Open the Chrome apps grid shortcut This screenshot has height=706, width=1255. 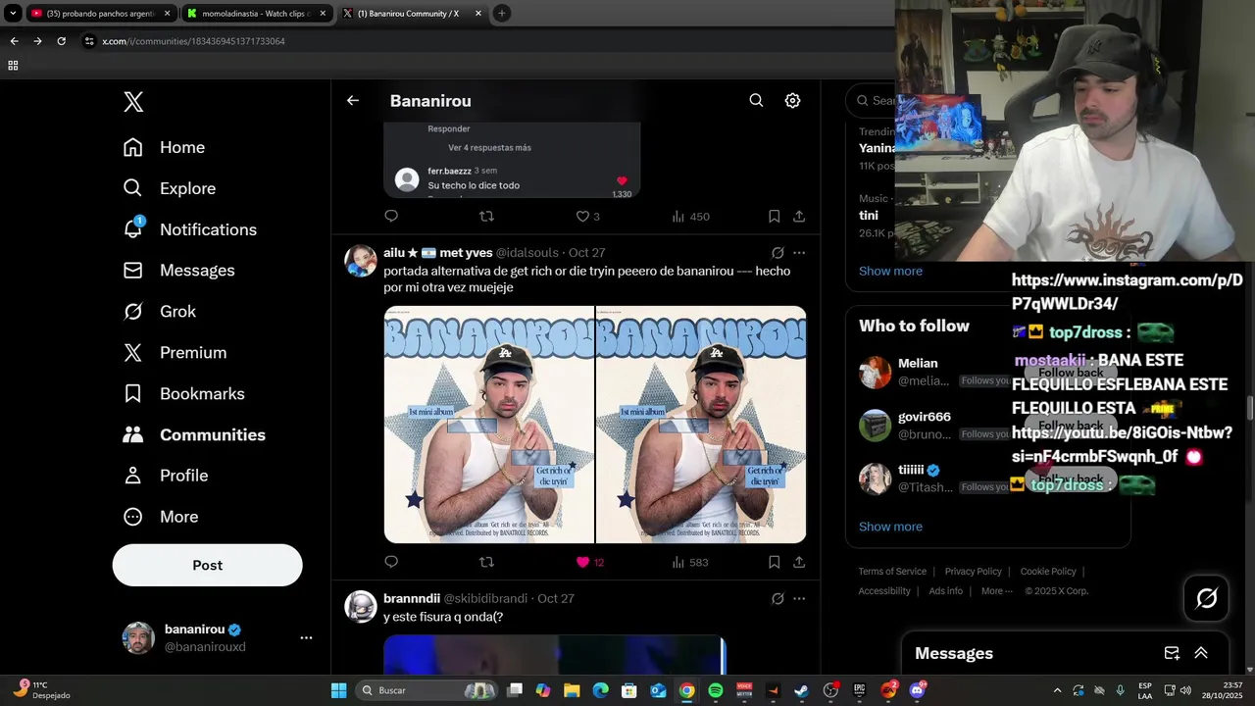(13, 66)
